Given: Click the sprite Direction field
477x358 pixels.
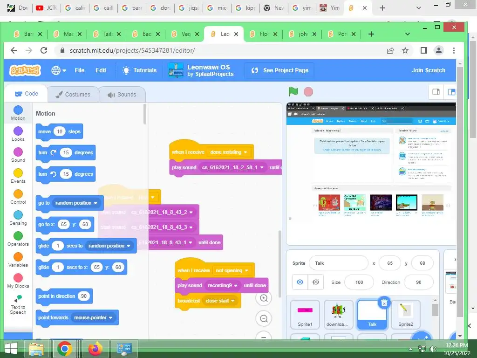Looking at the screenshot, I should coord(419,282).
